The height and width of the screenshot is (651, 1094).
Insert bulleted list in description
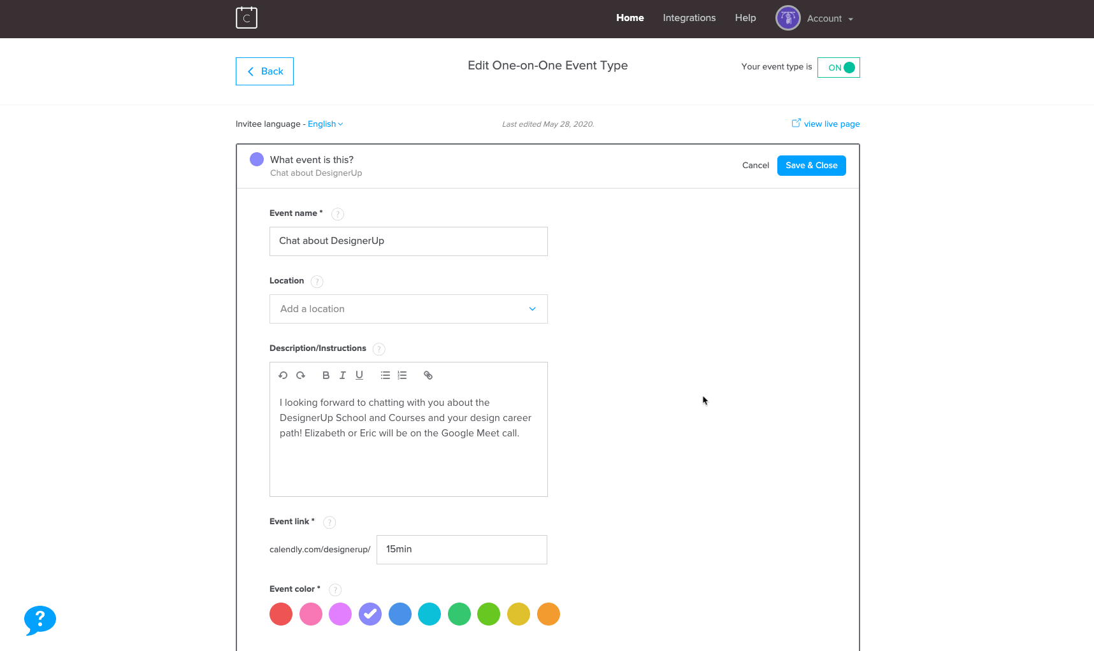[385, 375]
